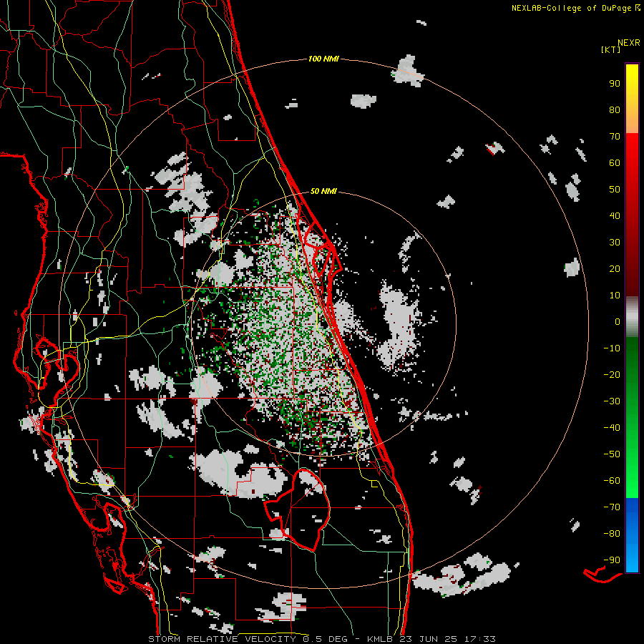Click the positive 30 value on the scale
Viewport: 644px width, 644px height.
click(x=615, y=243)
